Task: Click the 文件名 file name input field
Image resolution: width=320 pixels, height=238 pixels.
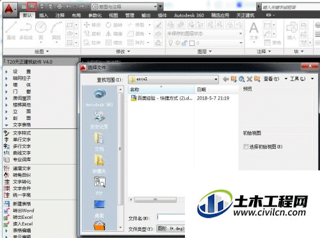Action: coord(171,218)
